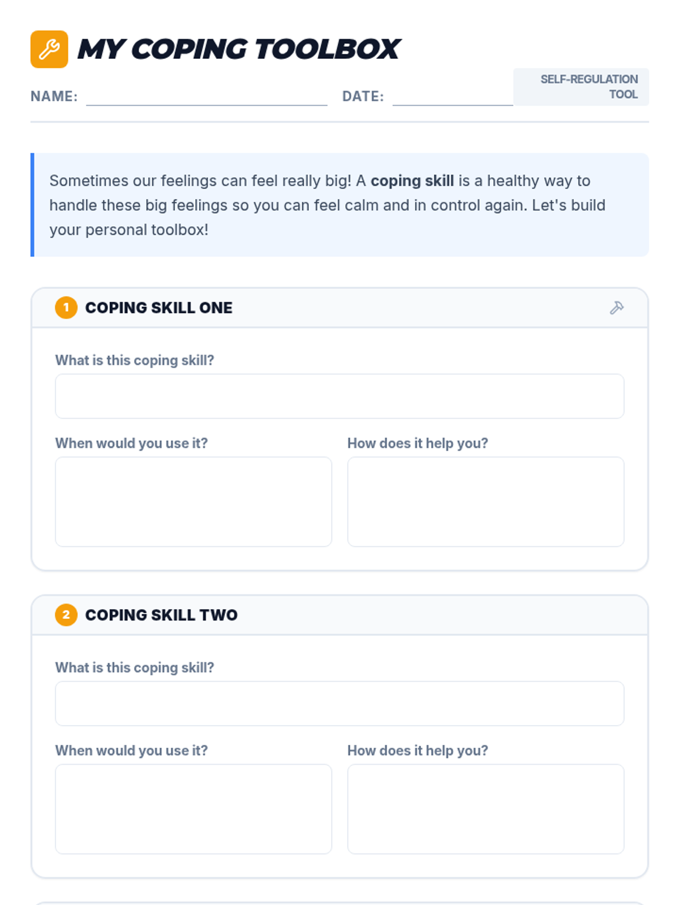
Task: Click the NAME label
Action: [54, 96]
